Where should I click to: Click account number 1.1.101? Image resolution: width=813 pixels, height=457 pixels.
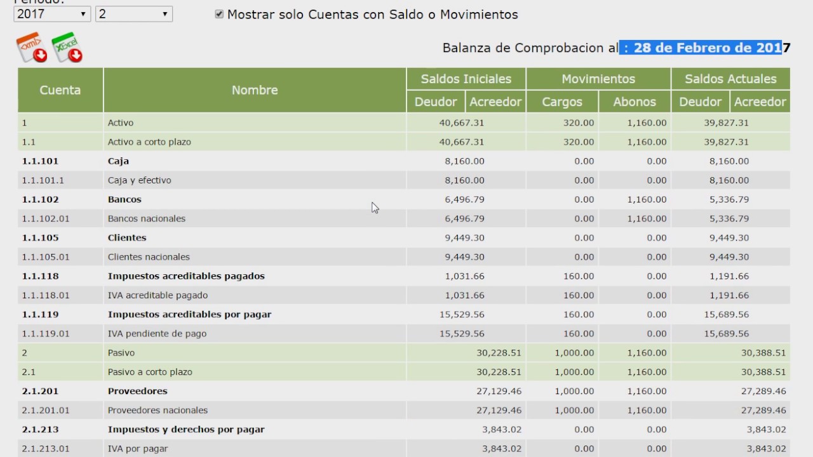(x=40, y=161)
